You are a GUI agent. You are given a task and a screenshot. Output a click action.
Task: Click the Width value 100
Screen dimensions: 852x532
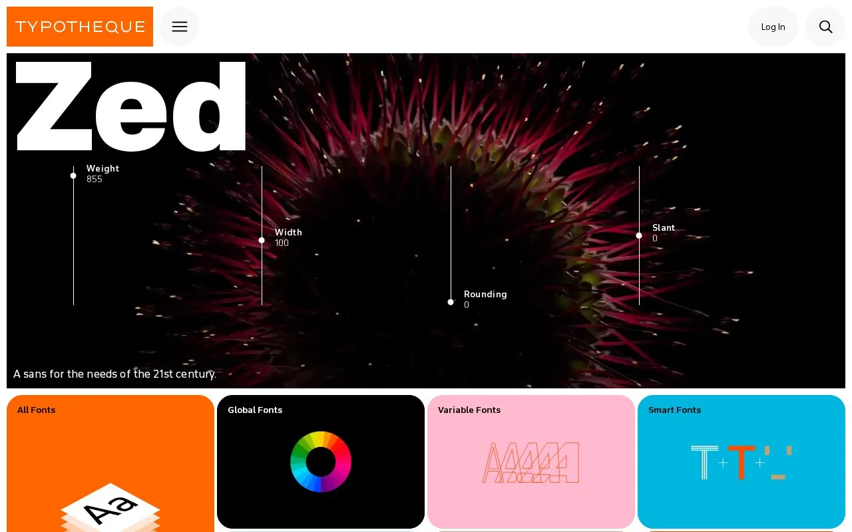282,243
